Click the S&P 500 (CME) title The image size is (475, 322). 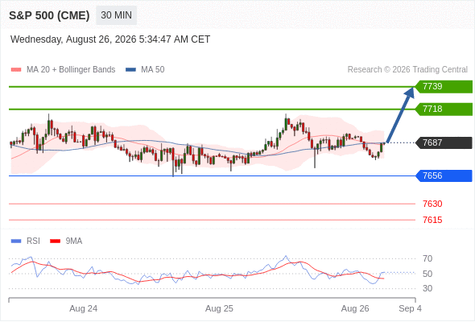[49, 15]
